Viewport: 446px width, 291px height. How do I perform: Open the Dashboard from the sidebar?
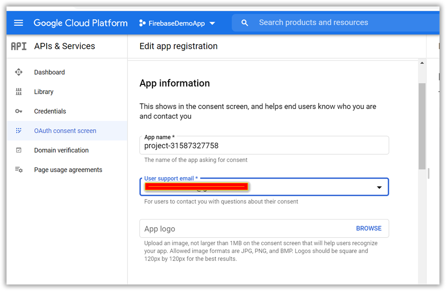[x=49, y=72]
